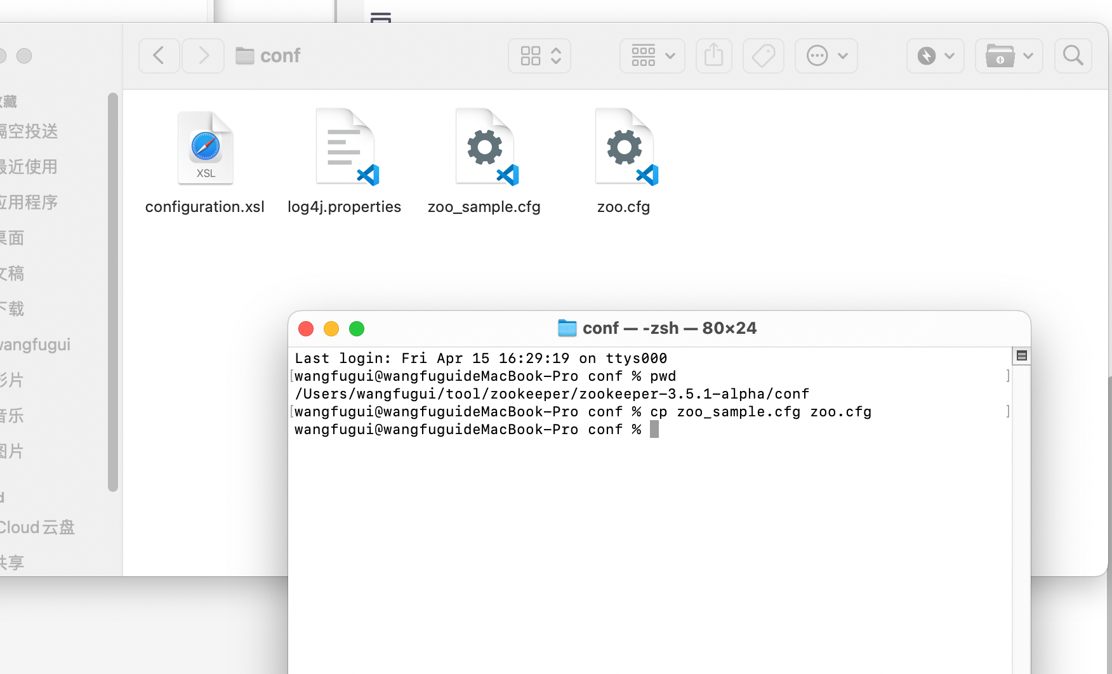Screen dimensions: 1112x674
Task: Select the zoo_sample.cfg file icon
Action: (486, 147)
